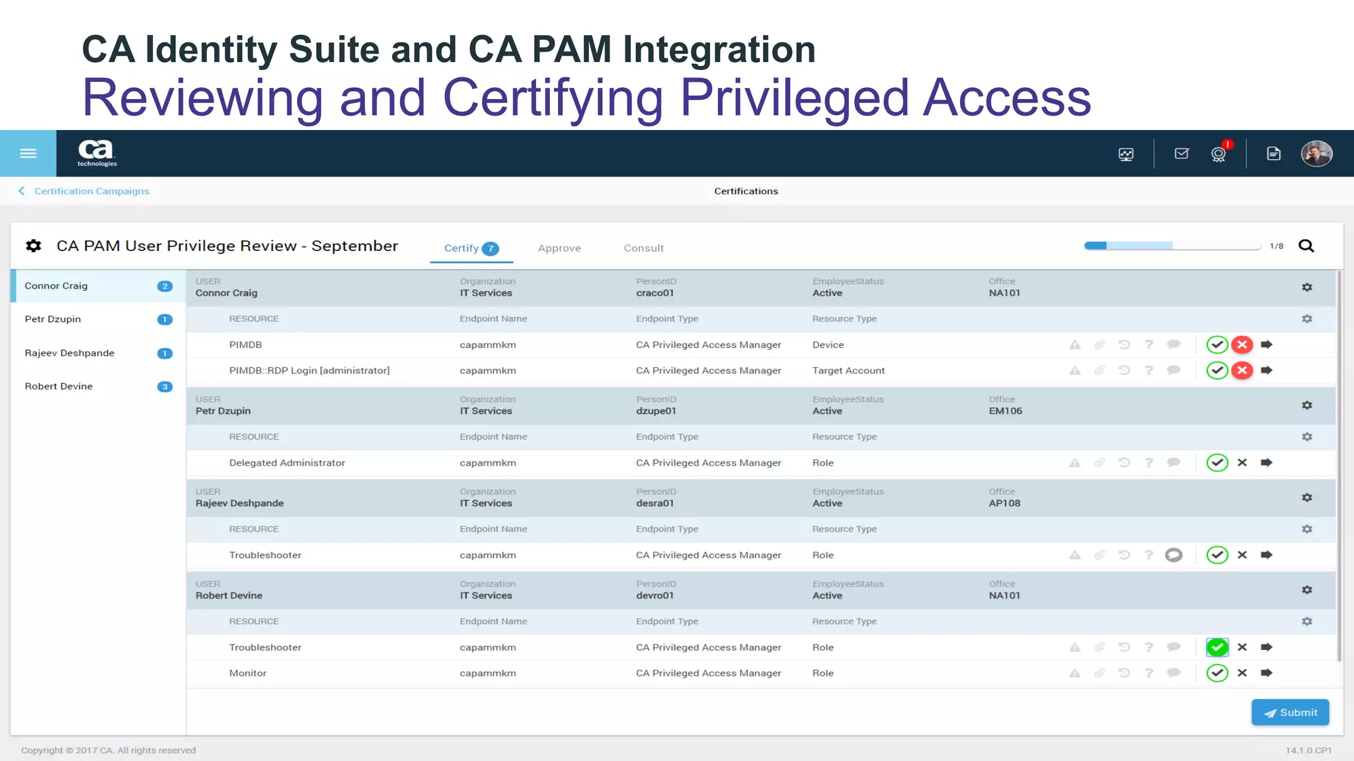Select Robert Devine in the user list
The height and width of the screenshot is (761, 1354).
click(98, 386)
